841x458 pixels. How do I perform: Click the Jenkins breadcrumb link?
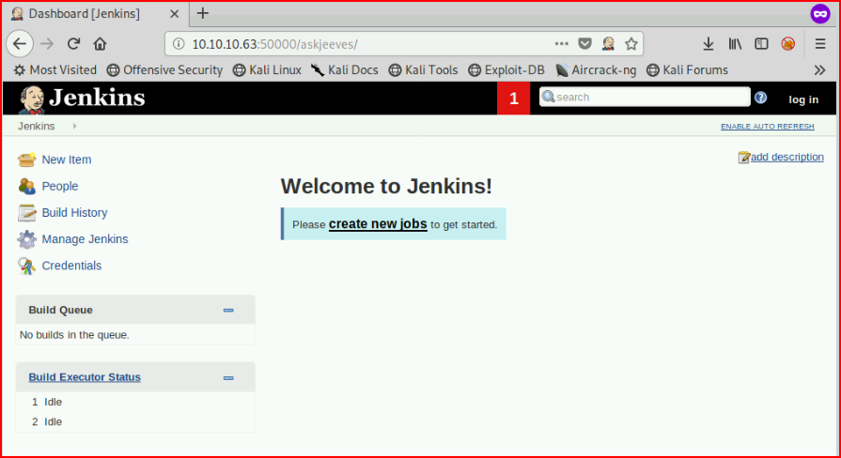point(37,126)
